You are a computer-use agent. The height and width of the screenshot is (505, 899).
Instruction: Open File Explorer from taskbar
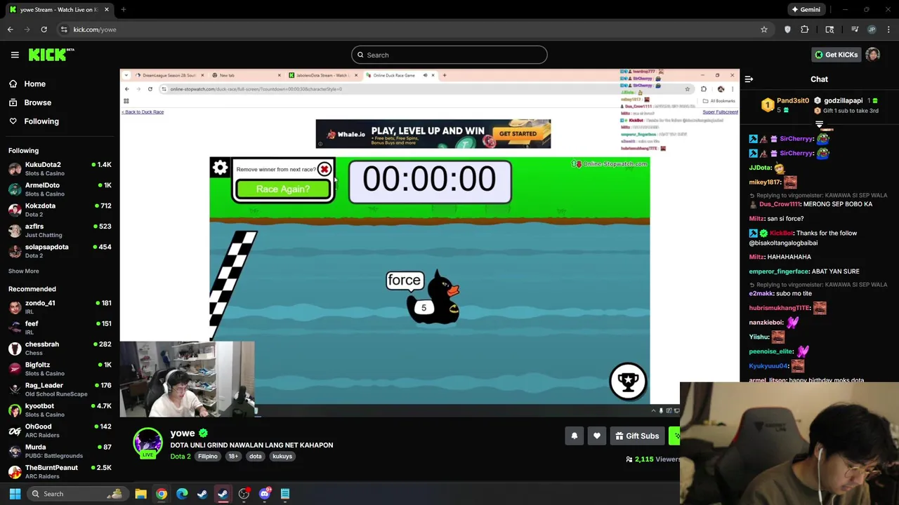[x=140, y=494]
